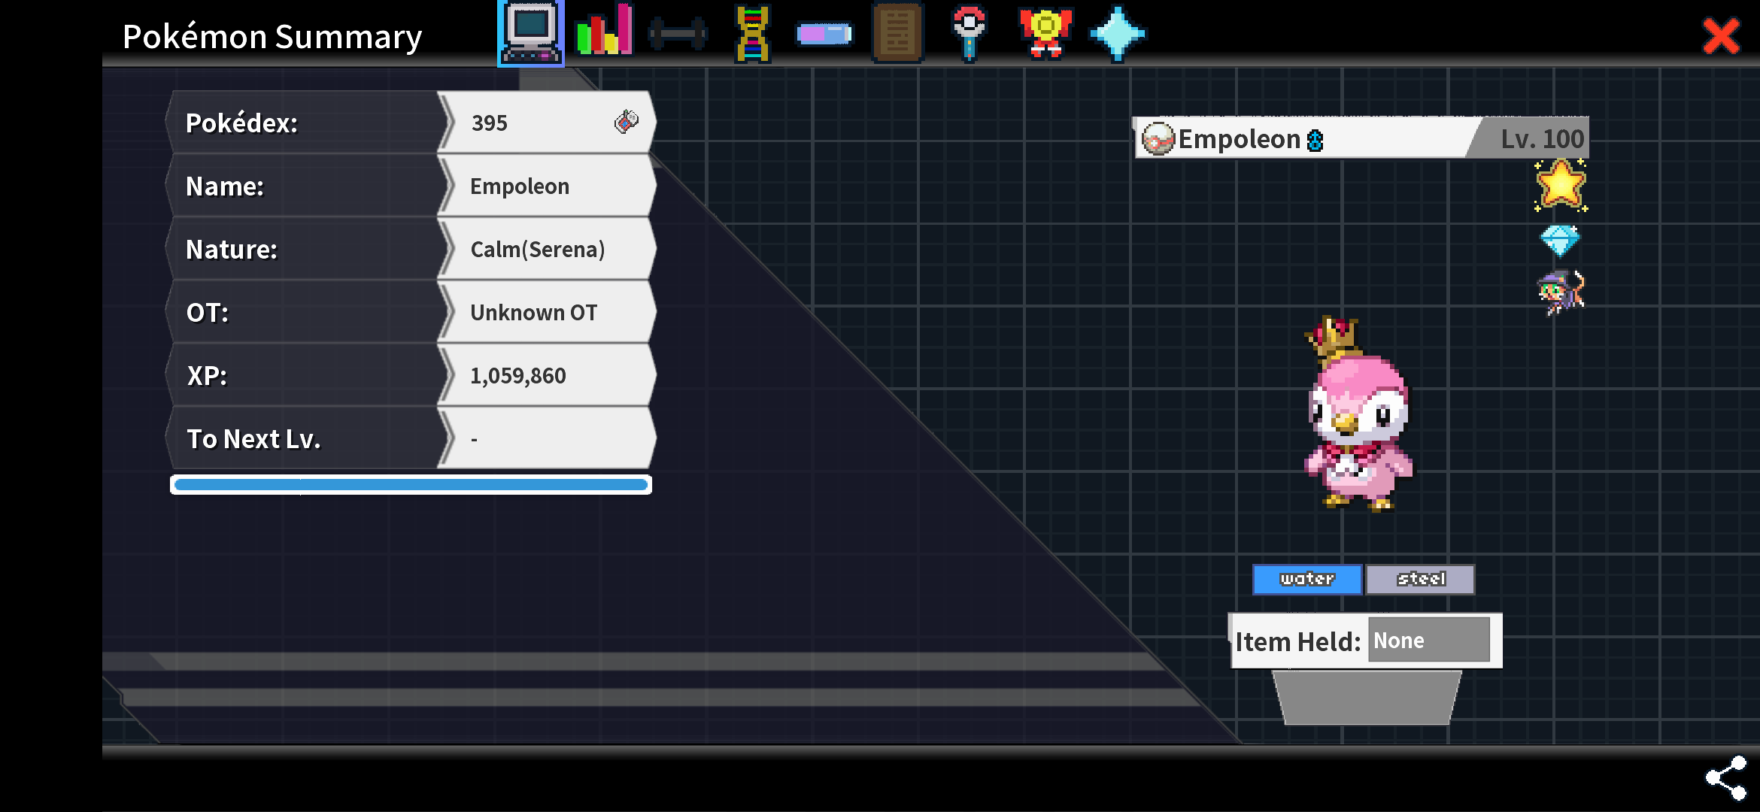Open the computer info summary tab
This screenshot has height=812, width=1760.
531,33
